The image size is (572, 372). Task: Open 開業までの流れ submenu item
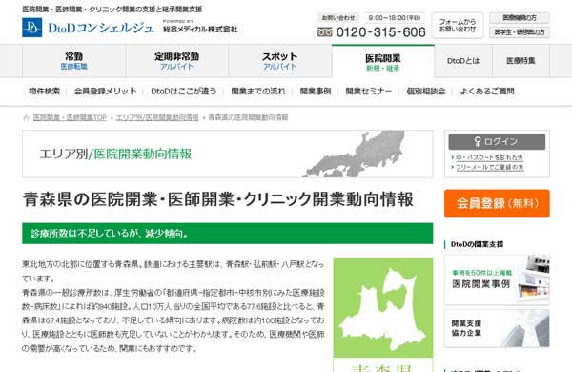click(258, 92)
